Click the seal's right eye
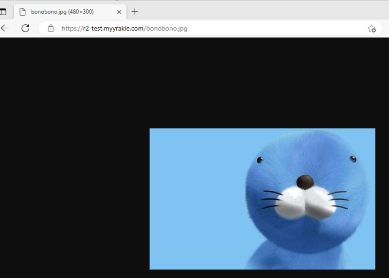Image resolution: width=389 pixels, height=278 pixels. click(x=353, y=159)
